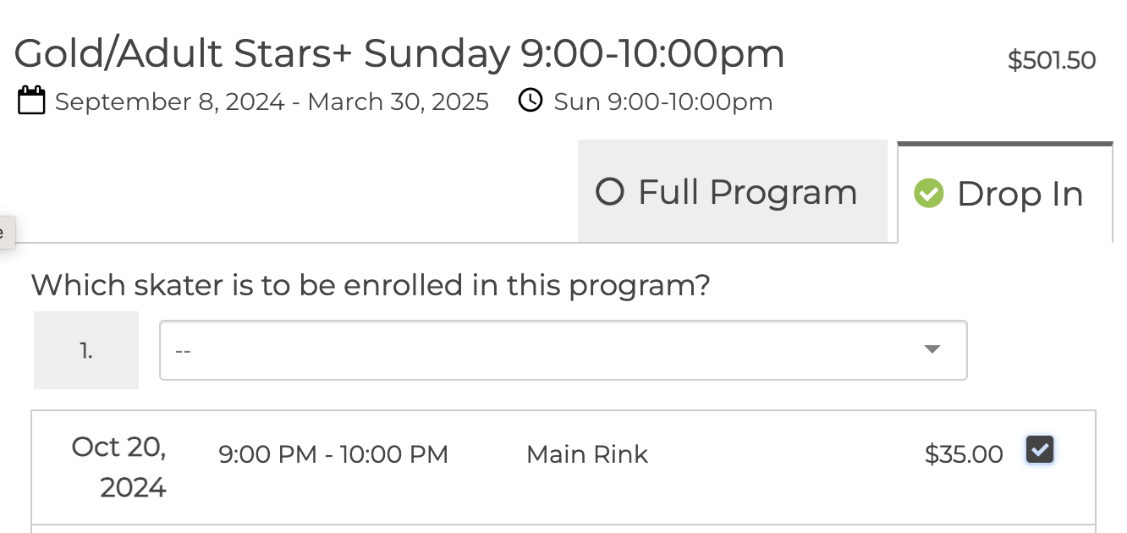Click the dropdown arrow on the skater selector

tap(933, 349)
